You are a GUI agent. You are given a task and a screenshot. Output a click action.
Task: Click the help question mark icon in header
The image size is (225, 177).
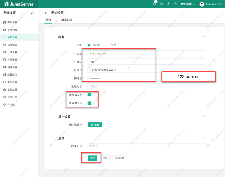pos(175,4)
